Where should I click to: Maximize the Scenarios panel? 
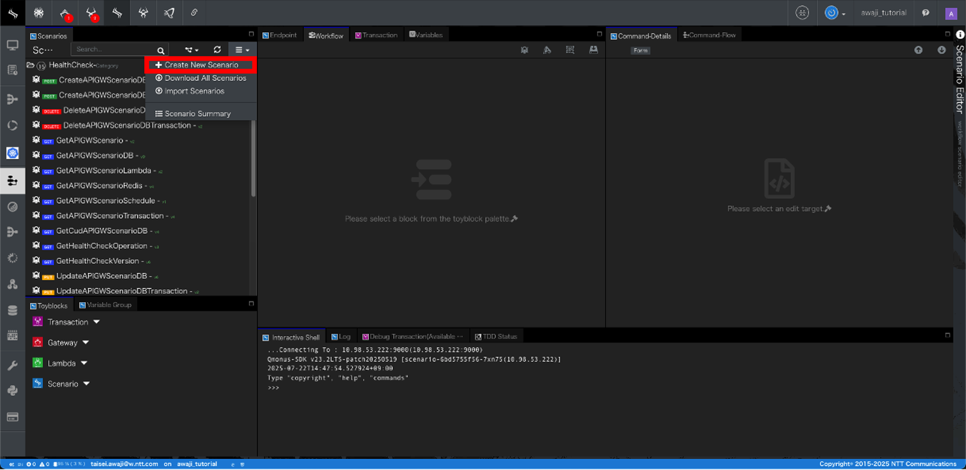(251, 34)
